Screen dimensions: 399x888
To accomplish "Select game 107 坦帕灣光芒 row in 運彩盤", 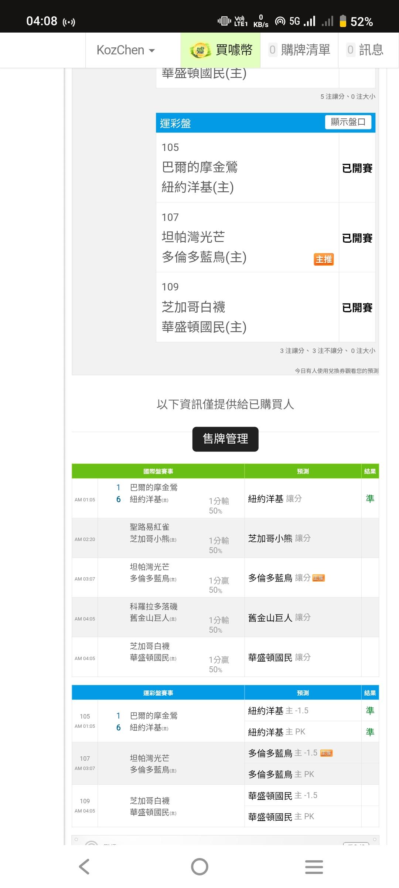I will [248, 238].
